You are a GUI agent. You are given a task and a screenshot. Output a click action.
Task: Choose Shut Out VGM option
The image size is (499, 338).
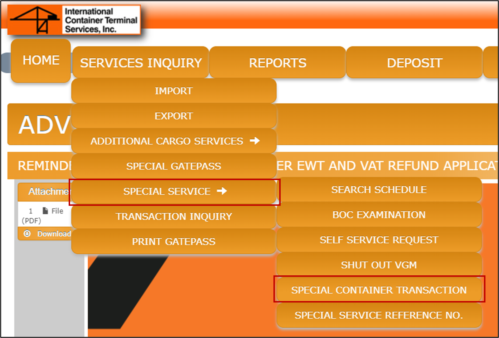(379, 265)
